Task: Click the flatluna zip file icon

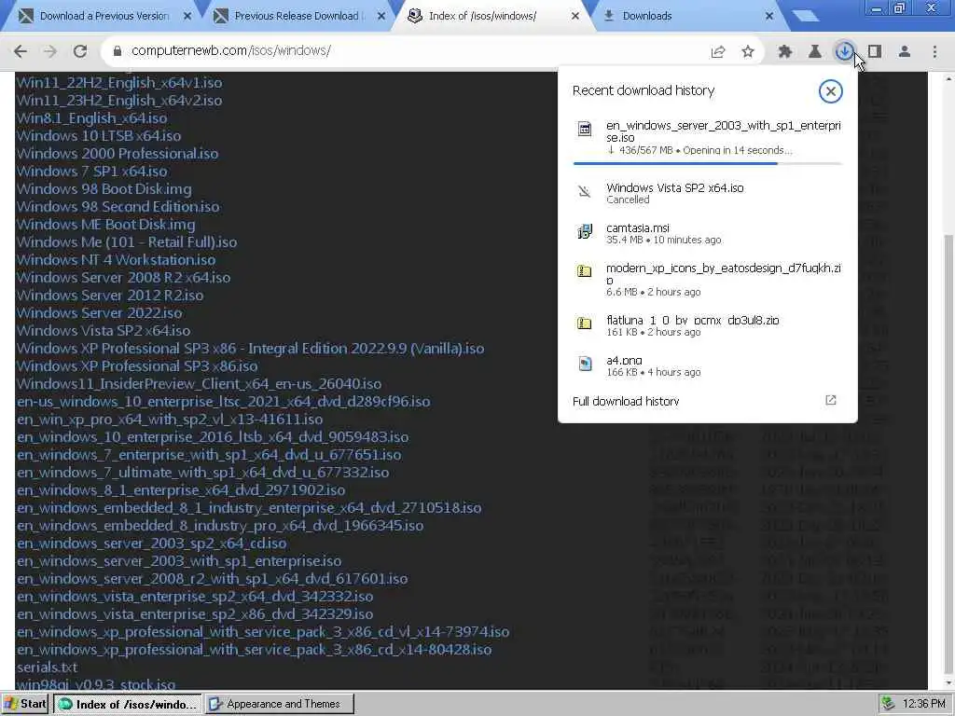Action: click(x=584, y=324)
